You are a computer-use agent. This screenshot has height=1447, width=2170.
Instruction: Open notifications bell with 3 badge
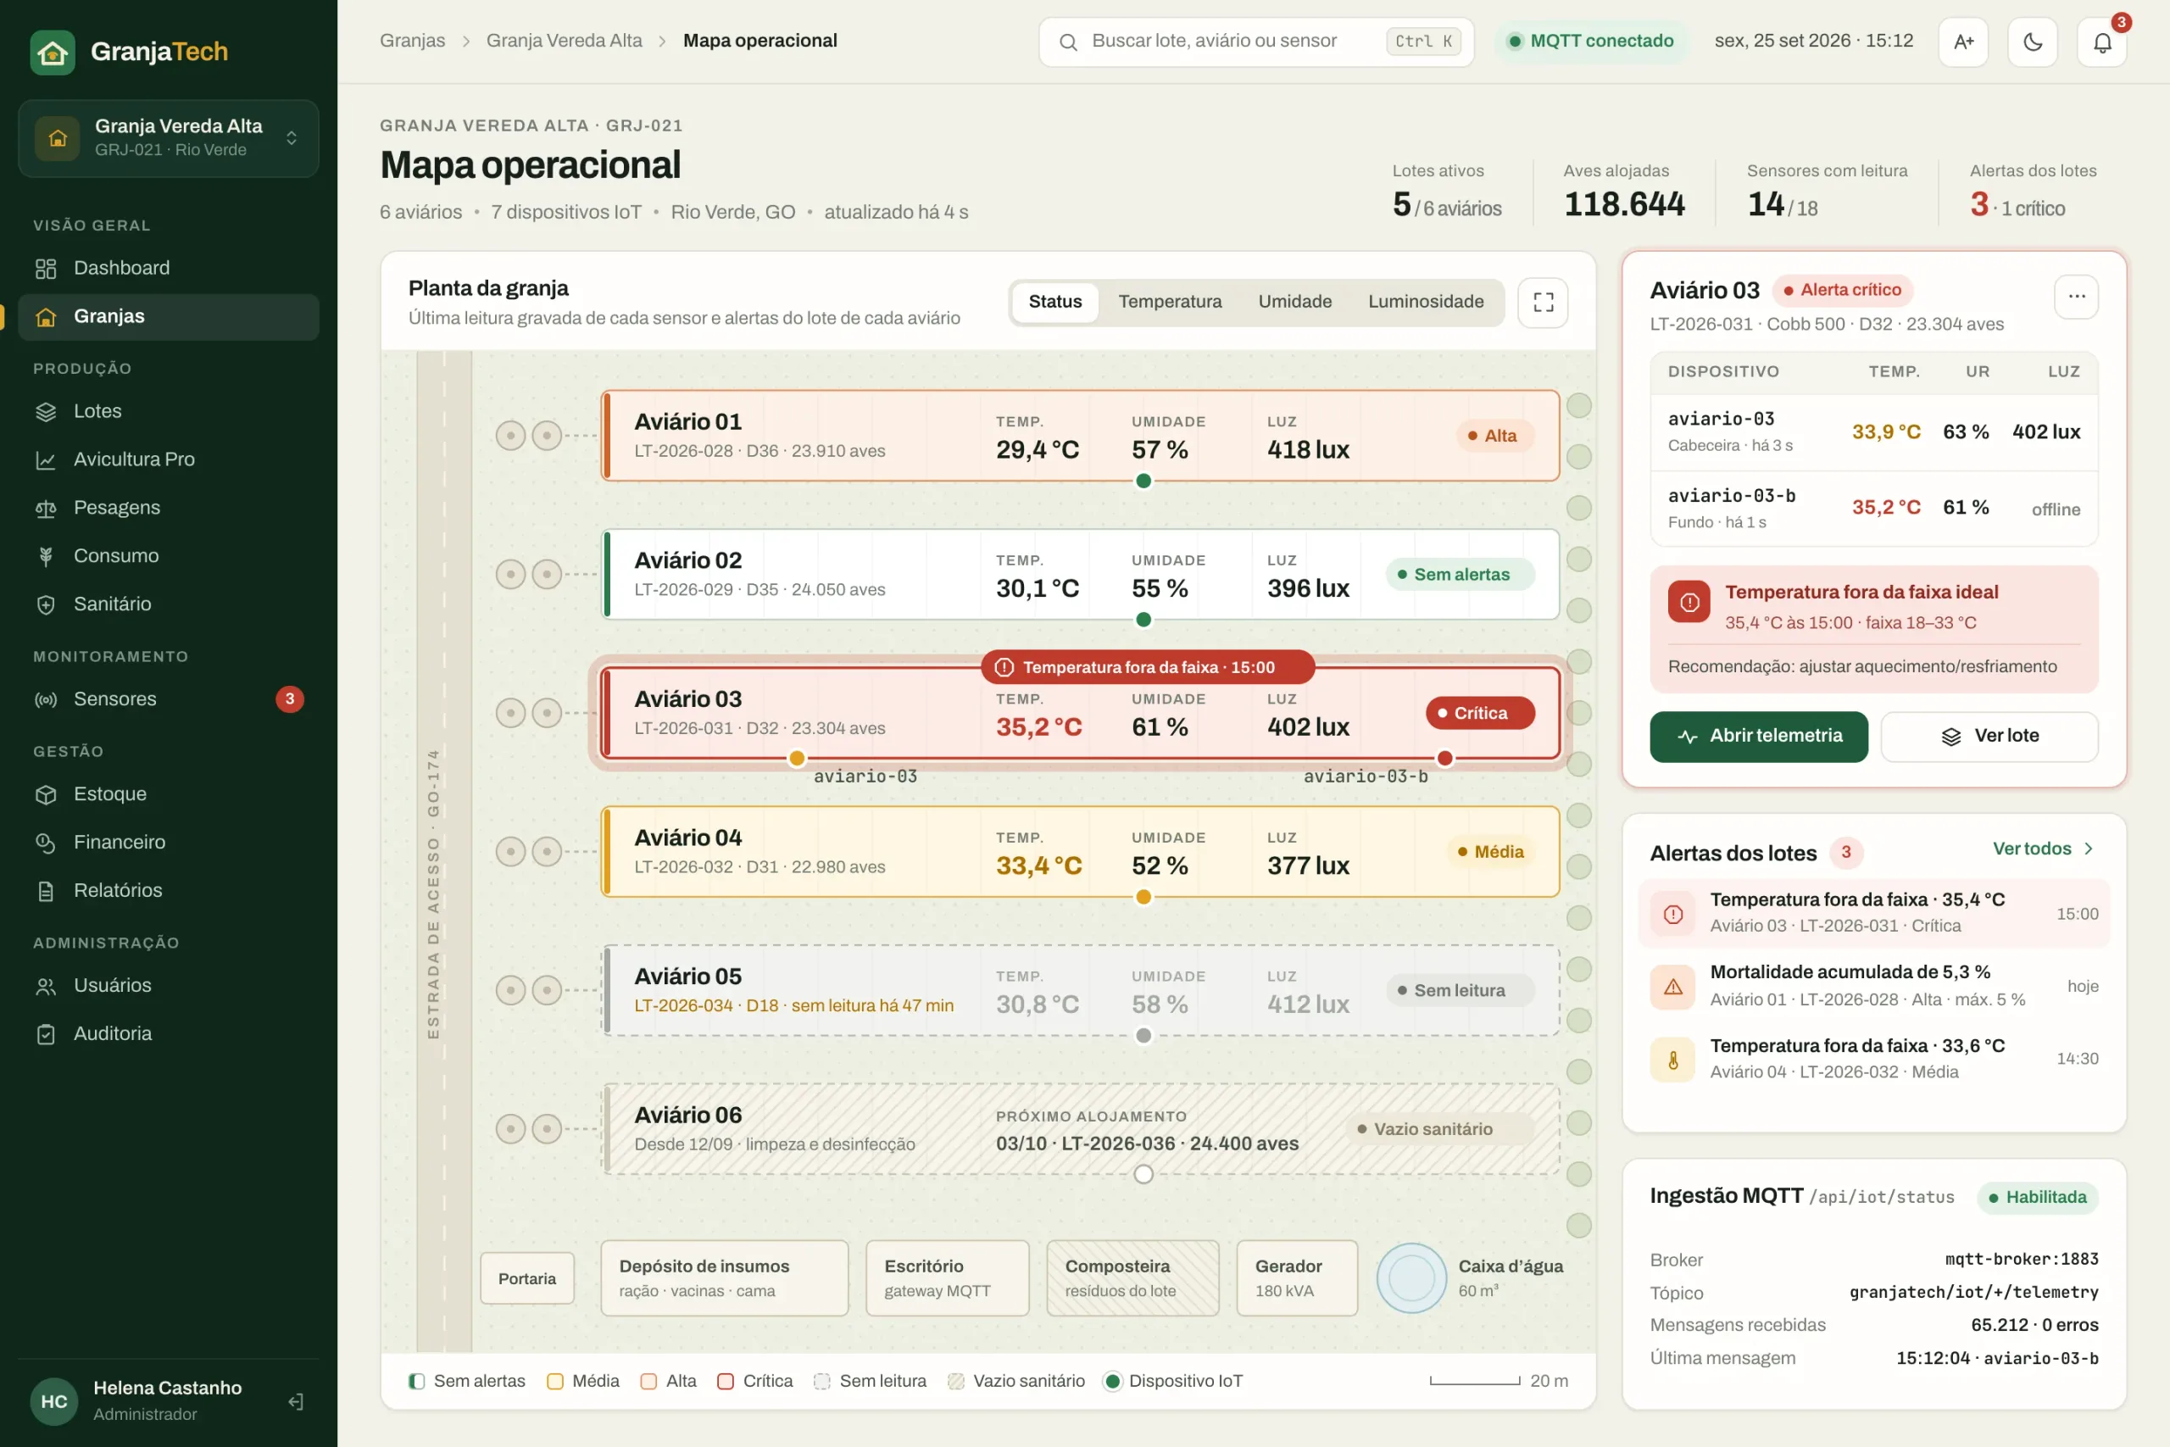point(2101,42)
